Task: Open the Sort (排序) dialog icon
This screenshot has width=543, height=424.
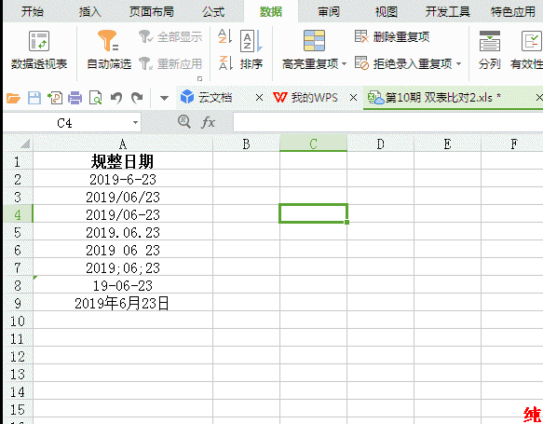Action: [251, 41]
